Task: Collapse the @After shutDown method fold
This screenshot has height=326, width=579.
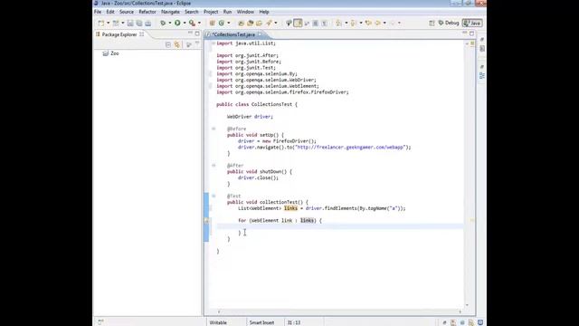Action: click(x=214, y=165)
